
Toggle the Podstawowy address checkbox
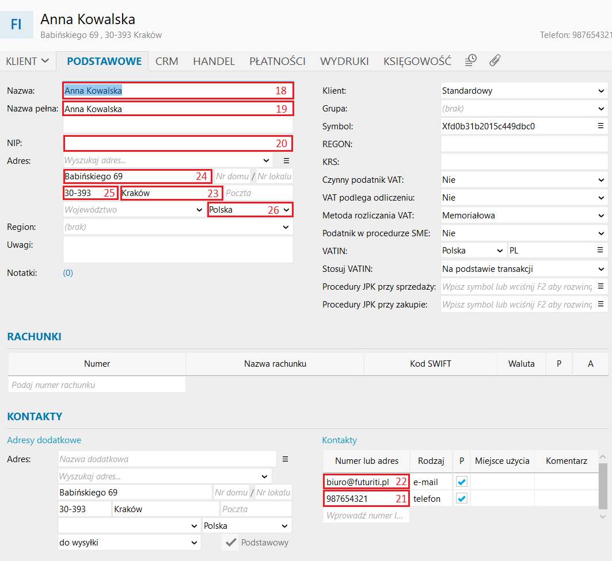[231, 543]
